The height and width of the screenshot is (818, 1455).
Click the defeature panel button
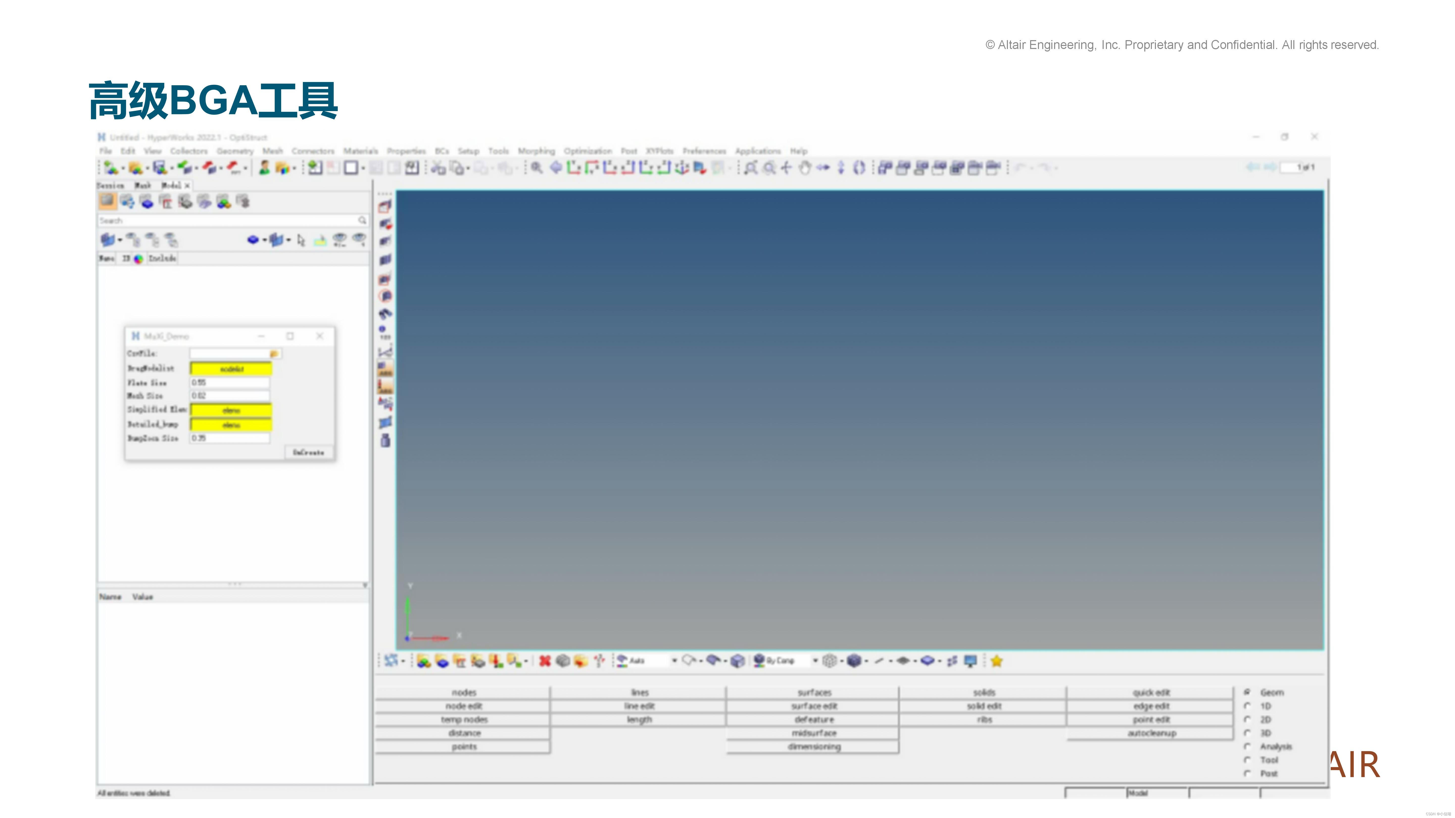[x=814, y=720]
